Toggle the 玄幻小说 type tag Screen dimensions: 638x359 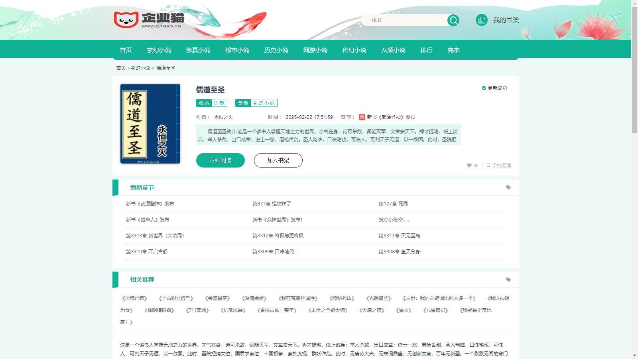pos(264,103)
